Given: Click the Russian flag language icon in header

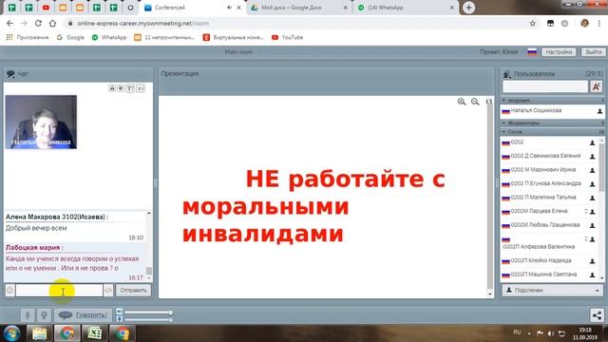Looking at the screenshot, I should [532, 52].
